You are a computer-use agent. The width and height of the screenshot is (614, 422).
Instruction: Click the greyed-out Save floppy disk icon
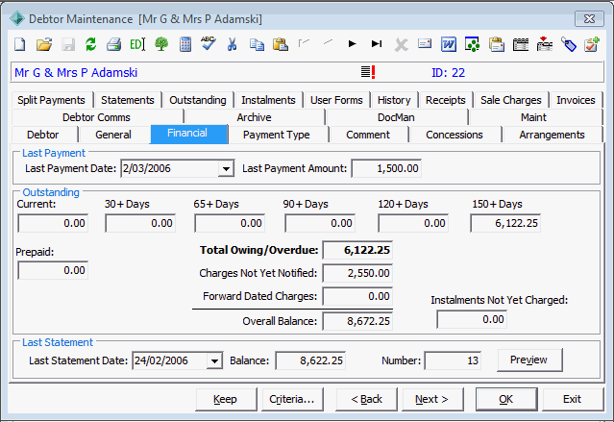click(68, 44)
